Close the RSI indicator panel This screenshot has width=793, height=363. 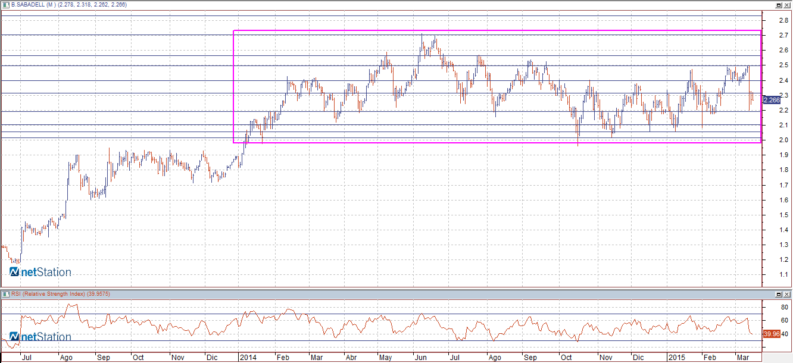(787, 294)
